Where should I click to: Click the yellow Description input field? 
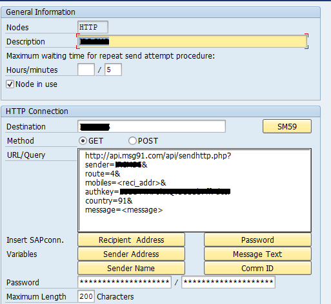tap(192, 41)
